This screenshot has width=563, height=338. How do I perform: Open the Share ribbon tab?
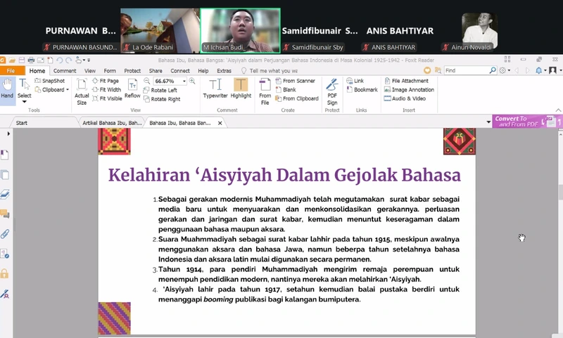pos(156,70)
